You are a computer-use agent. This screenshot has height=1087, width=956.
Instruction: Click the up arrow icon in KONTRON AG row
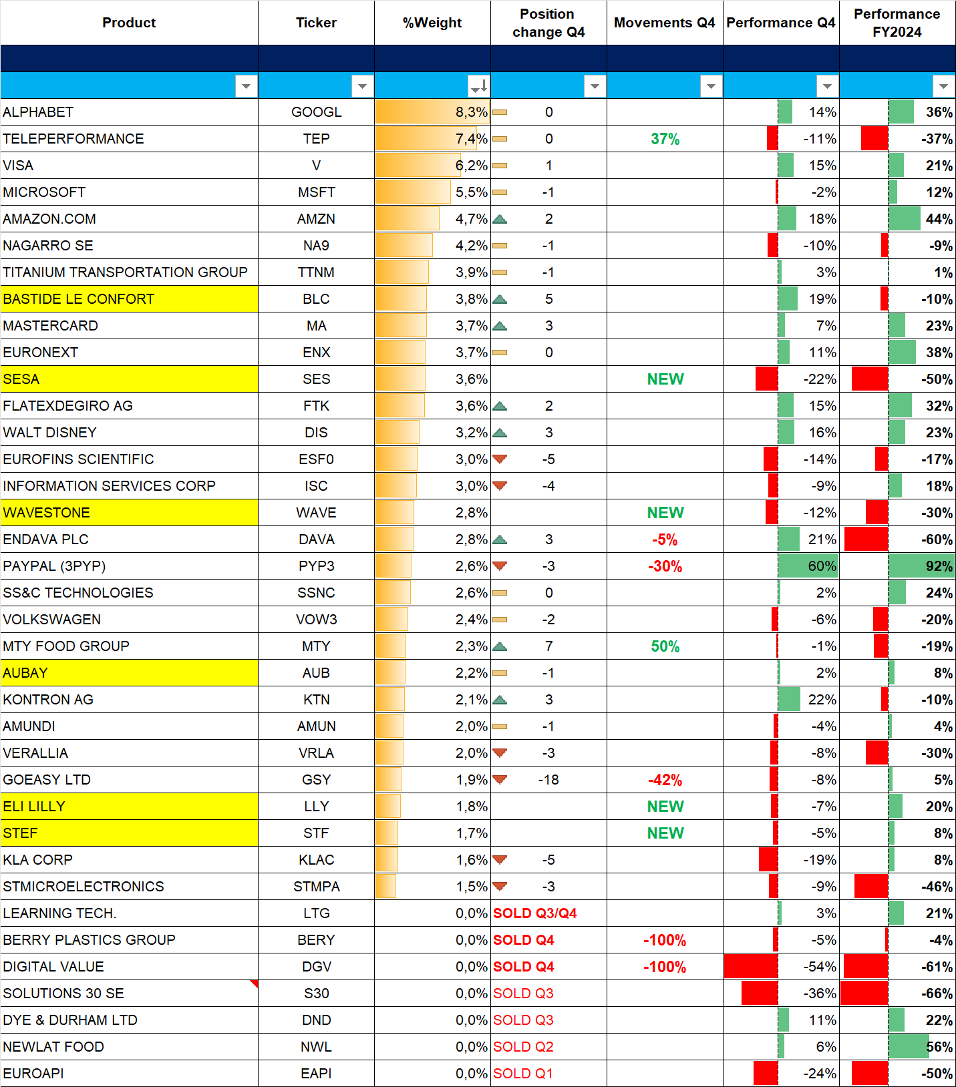500,700
